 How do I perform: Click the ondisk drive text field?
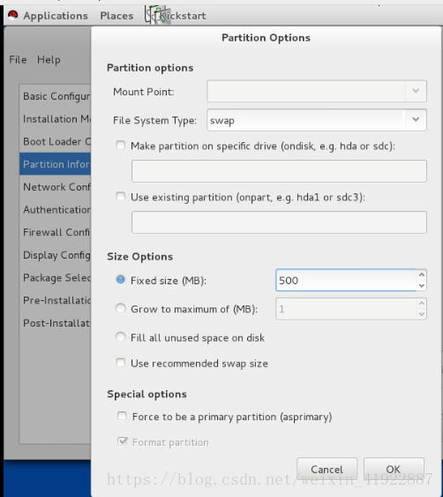[279, 171]
